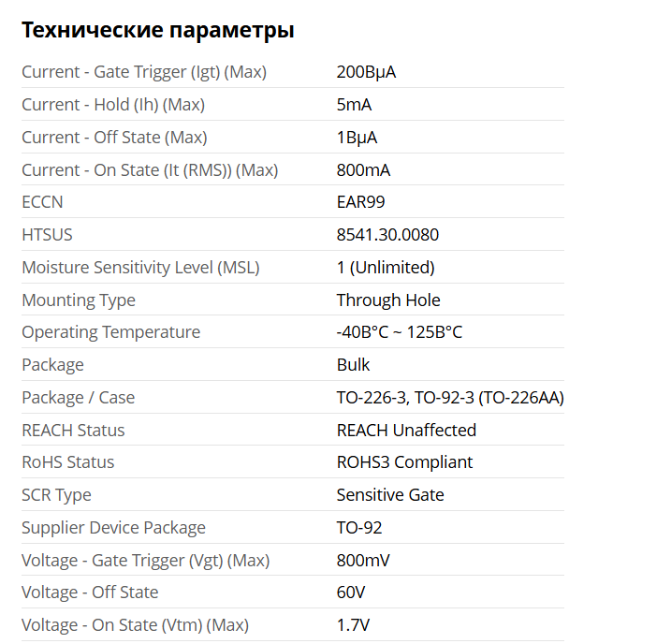Screen dimensions: 671x644
Task: Select the "REACH Unaffected" value
Action: pos(406,431)
